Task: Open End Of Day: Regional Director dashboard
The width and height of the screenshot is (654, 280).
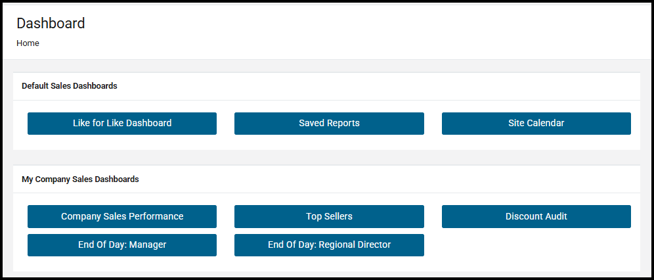Action: 329,245
